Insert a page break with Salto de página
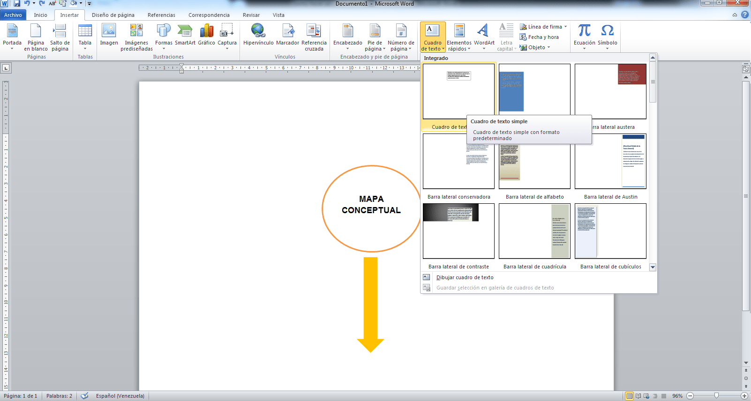The image size is (751, 401). coord(60,37)
